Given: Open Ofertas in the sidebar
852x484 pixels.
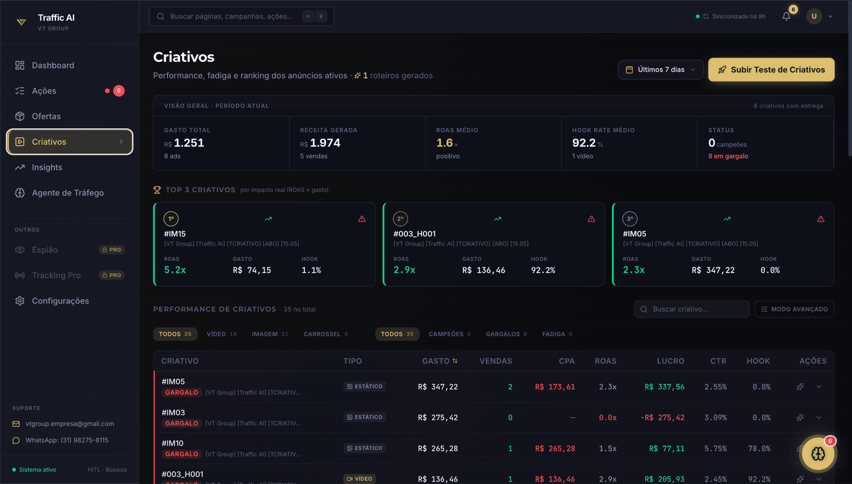Looking at the screenshot, I should point(69,117).
